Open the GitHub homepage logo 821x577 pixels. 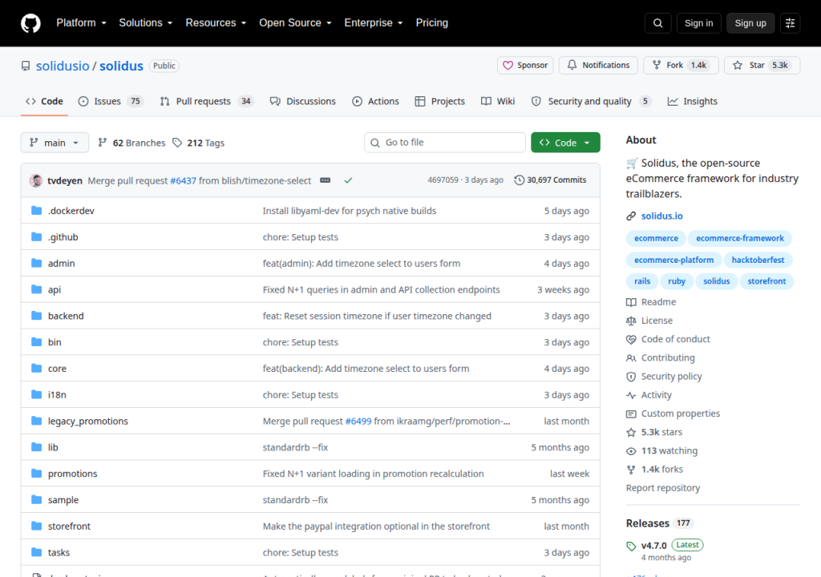tap(30, 23)
